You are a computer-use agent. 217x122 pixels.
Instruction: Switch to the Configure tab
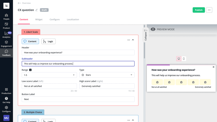(55, 20)
